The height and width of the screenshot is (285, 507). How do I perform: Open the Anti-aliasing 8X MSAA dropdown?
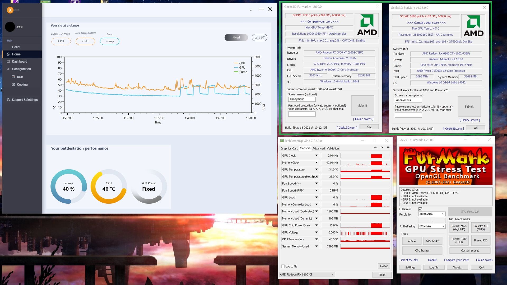click(432, 226)
